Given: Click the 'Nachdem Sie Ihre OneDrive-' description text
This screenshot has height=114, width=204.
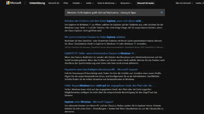Looking at the screenshot, I should 113,42.
